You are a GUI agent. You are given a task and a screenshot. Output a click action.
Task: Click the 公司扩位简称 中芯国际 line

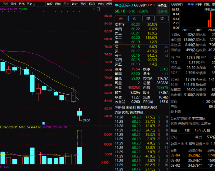tap(188, 119)
